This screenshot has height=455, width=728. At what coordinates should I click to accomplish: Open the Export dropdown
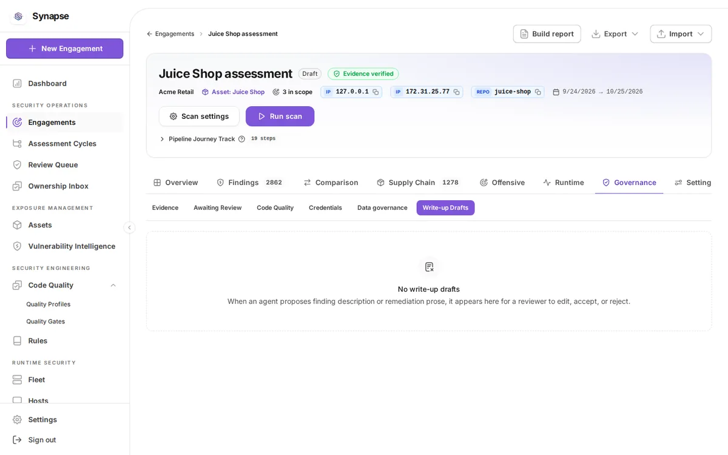tap(615, 34)
